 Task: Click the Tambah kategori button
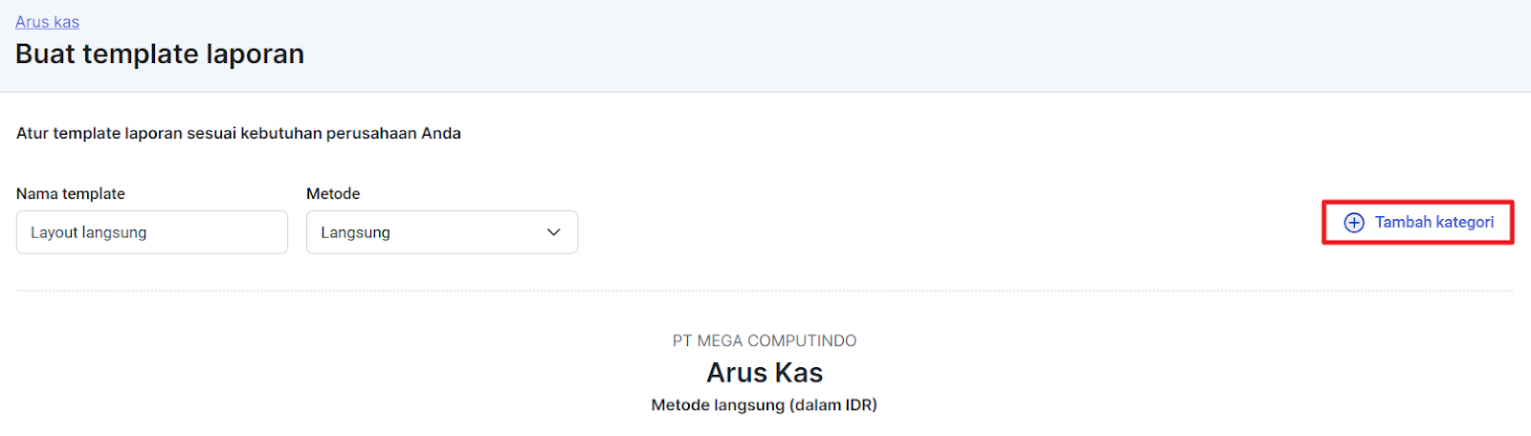(1418, 222)
